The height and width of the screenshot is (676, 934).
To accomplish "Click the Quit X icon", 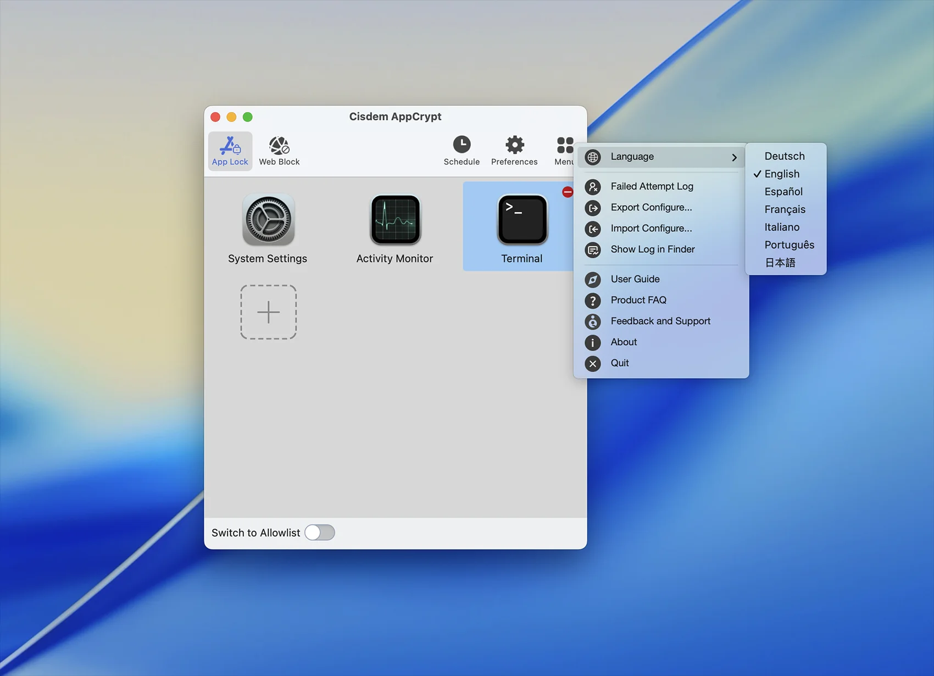I will pos(593,363).
